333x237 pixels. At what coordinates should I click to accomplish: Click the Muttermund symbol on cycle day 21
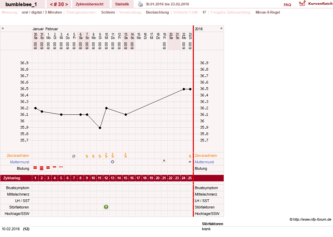164,161
